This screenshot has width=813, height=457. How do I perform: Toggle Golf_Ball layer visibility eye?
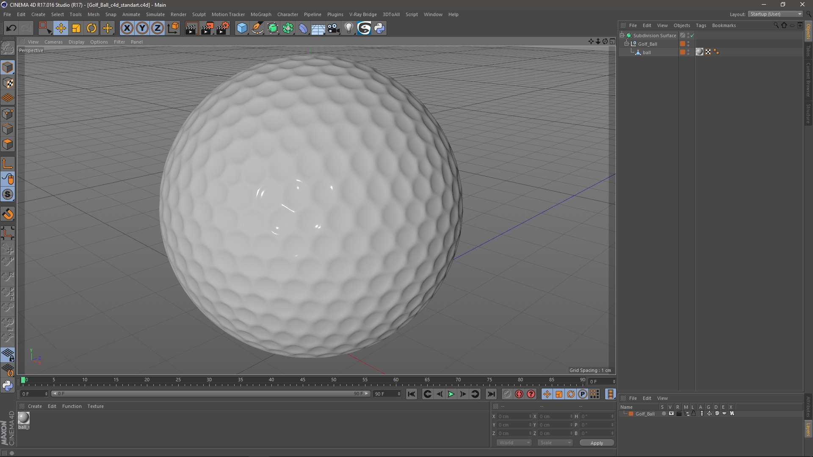671,414
